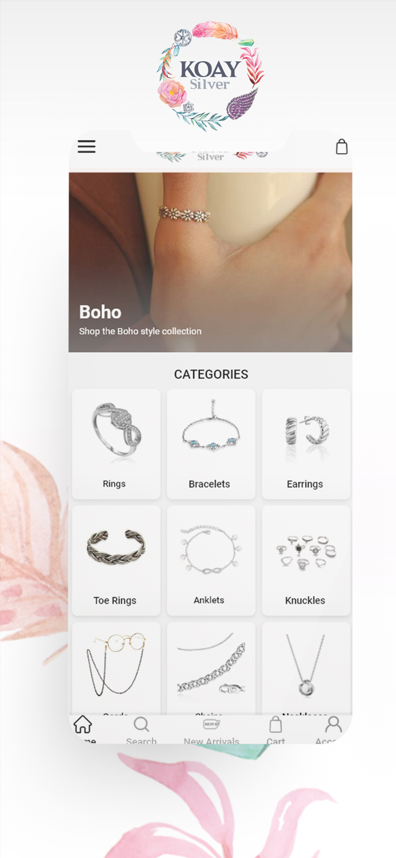Open the New Arrivals badge icon

[211, 724]
